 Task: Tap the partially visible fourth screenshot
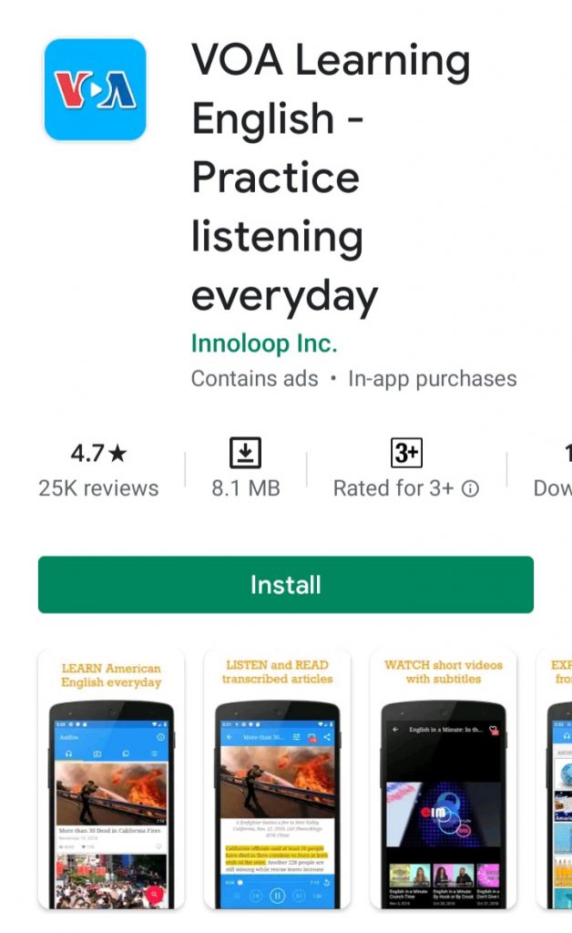tap(554, 780)
